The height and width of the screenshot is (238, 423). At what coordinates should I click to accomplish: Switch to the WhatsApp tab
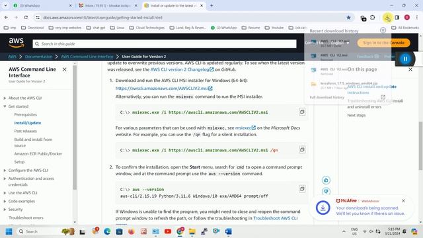42,5
